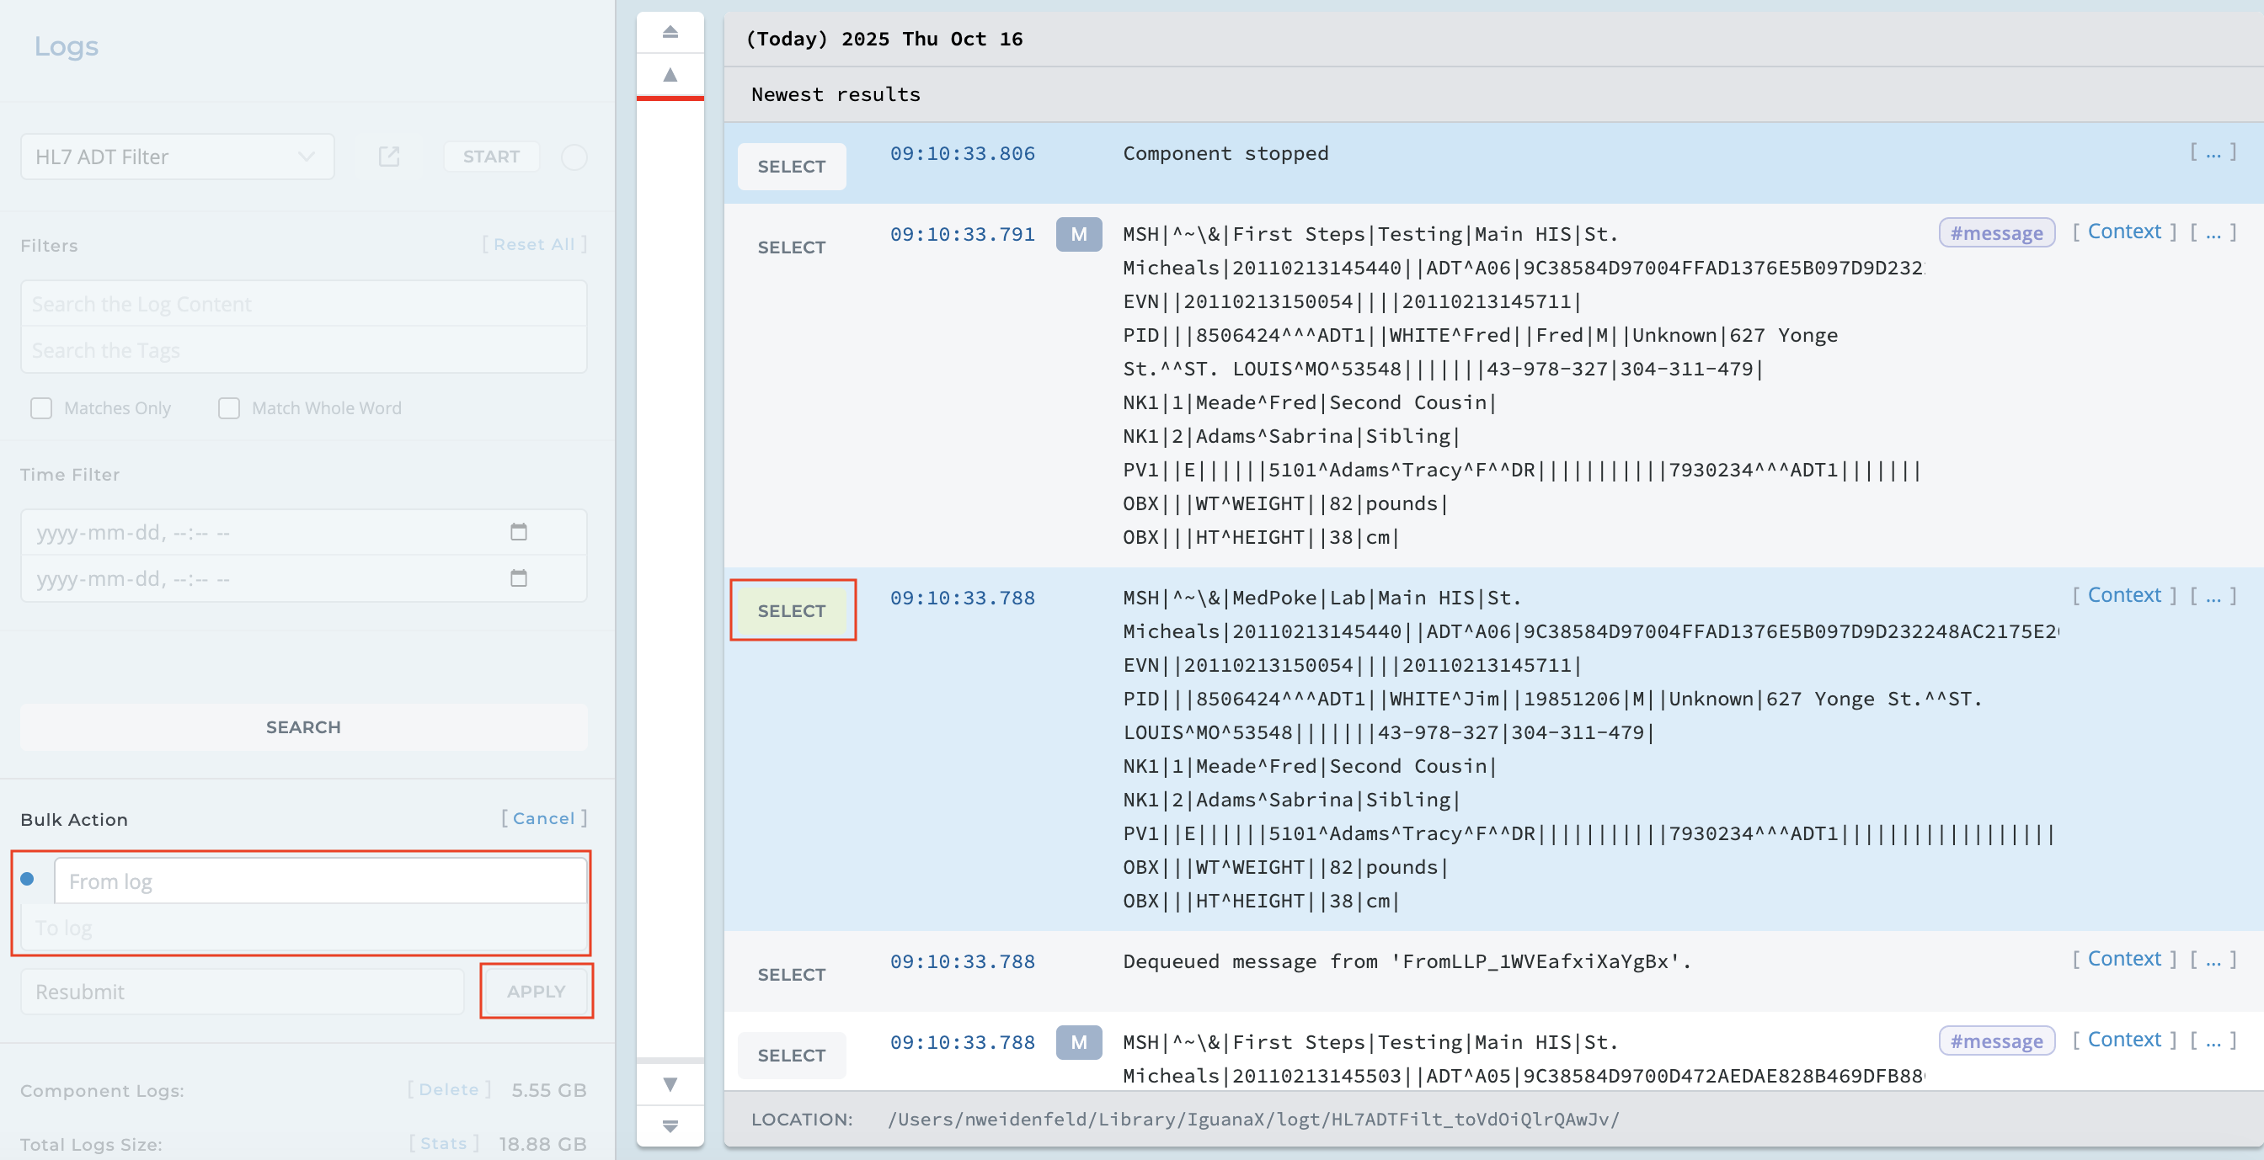Open the HL7 ADT Filter component dropdown
This screenshot has height=1160, width=2264.
[177, 157]
